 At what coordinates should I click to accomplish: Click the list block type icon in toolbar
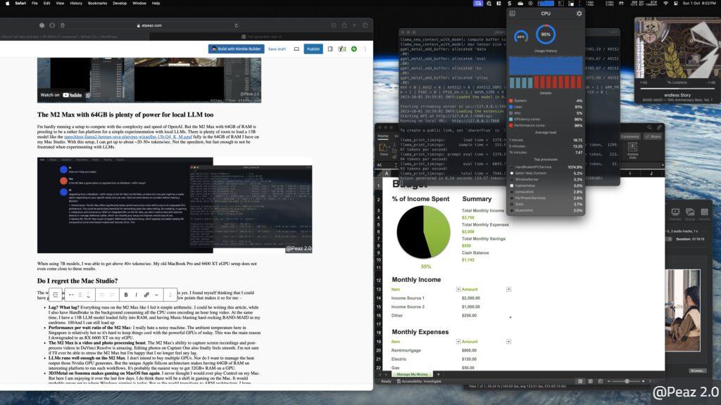[55, 295]
